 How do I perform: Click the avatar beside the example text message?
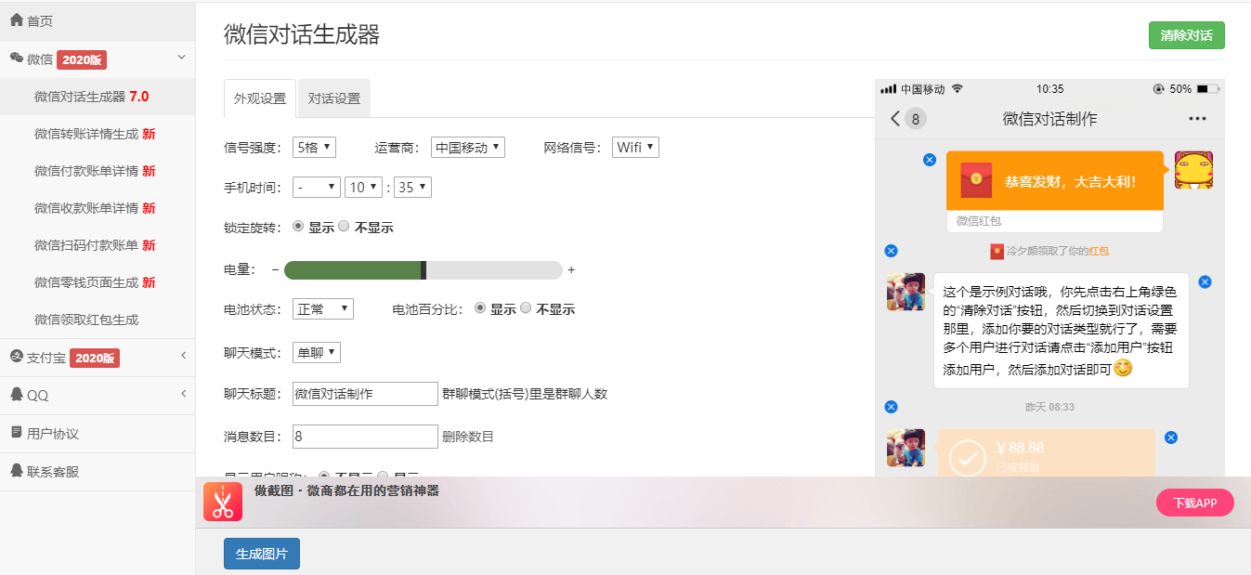point(906,292)
